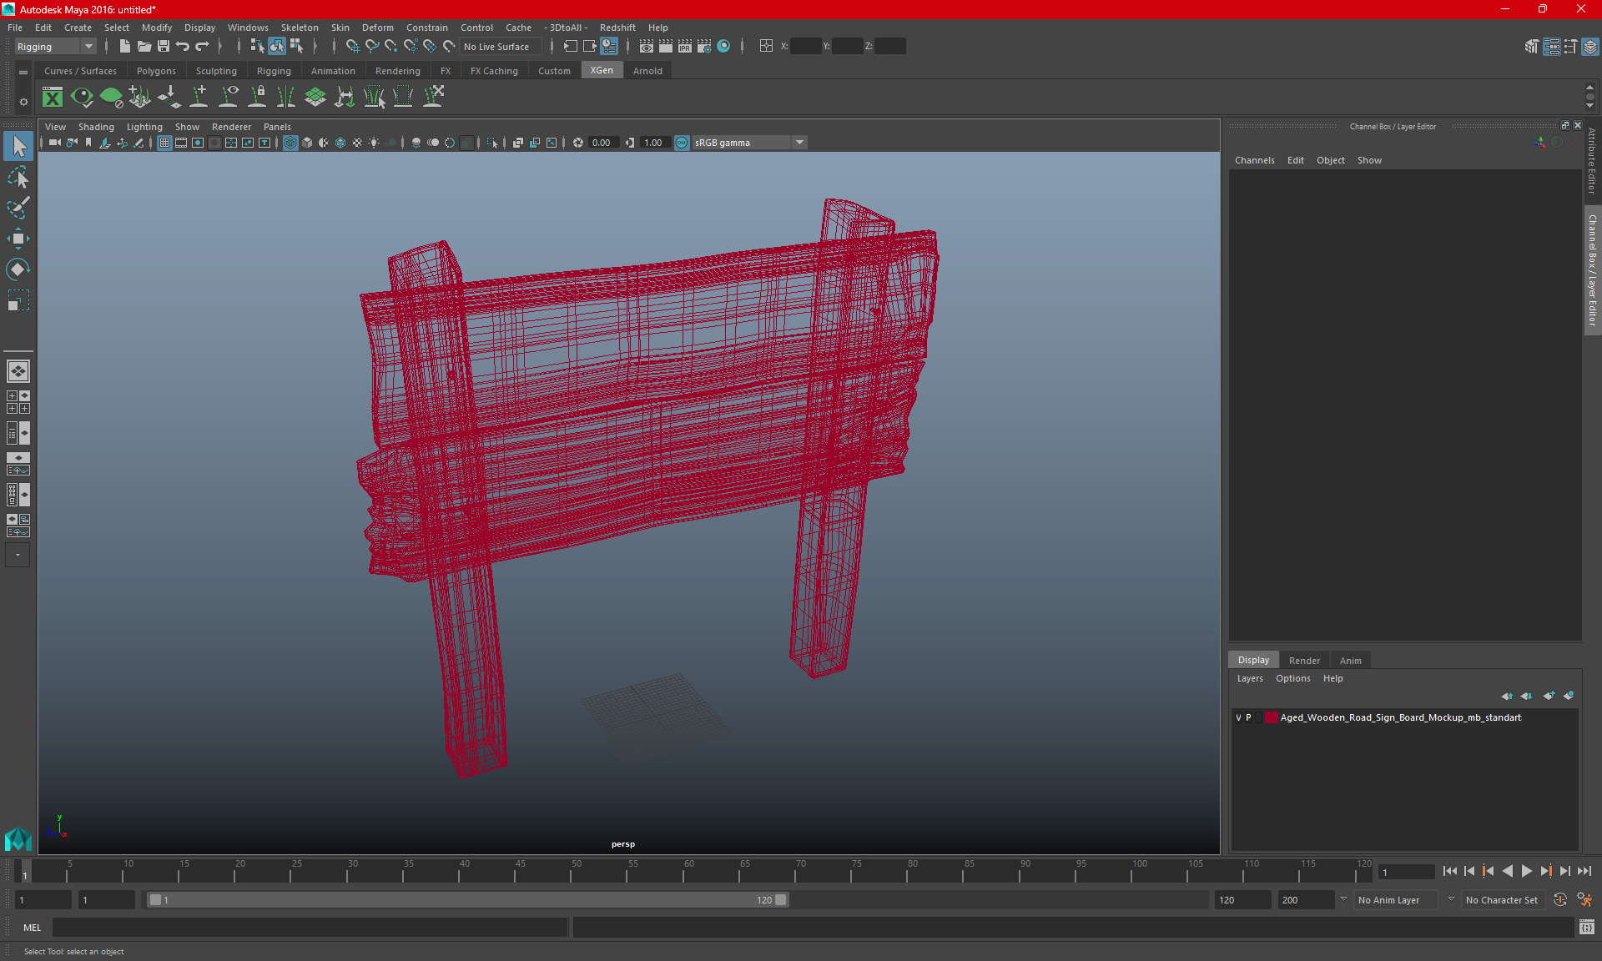Open the No Live Surface field
The image size is (1602, 961).
click(501, 47)
